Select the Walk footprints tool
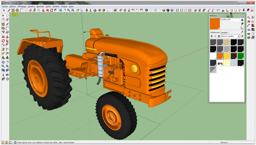The width and height of the screenshot is (256, 145). coord(3,79)
